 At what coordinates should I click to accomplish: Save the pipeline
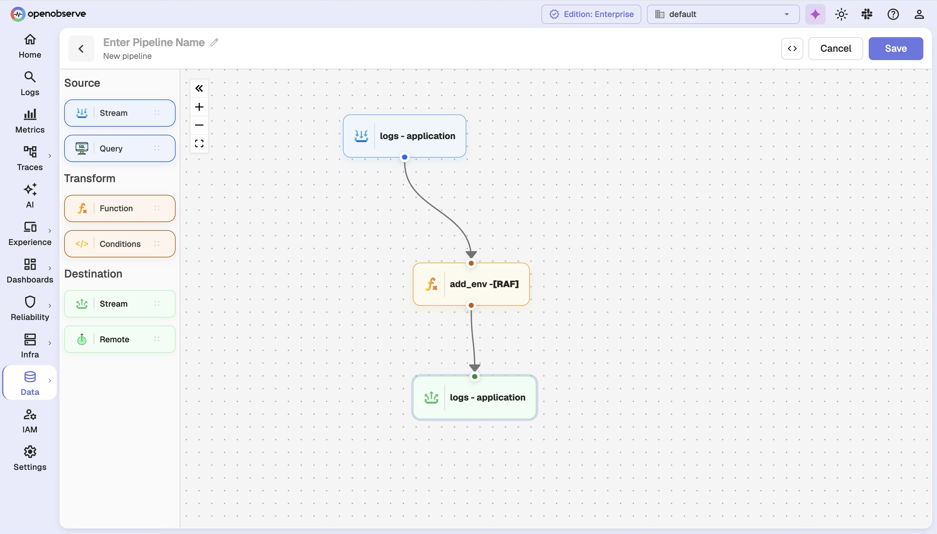[895, 48]
